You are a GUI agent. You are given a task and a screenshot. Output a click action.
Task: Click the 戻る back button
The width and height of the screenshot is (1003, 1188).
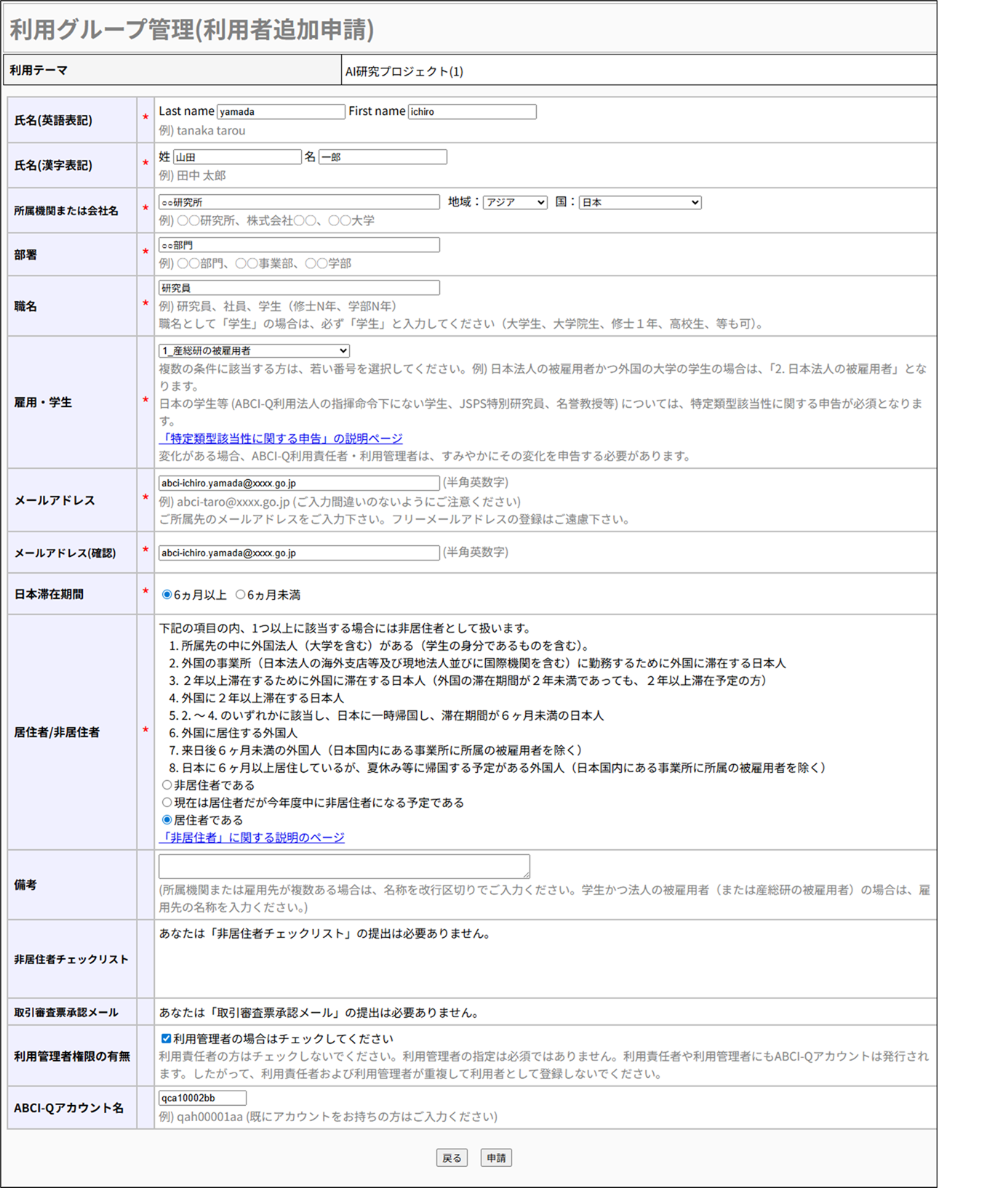[452, 1158]
